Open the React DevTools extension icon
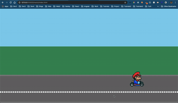 (138, 2)
